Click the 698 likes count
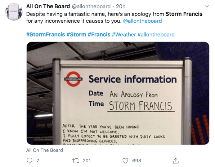 136,161
